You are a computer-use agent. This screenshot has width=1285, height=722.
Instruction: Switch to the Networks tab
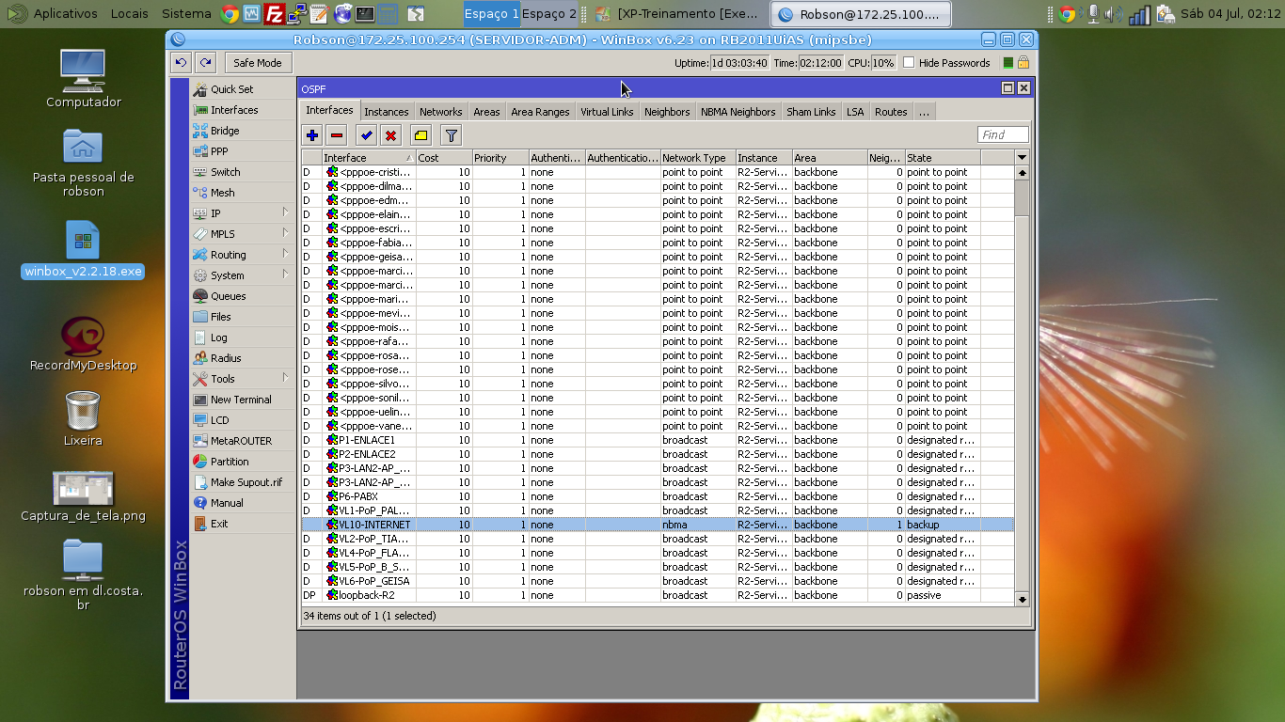(441, 112)
